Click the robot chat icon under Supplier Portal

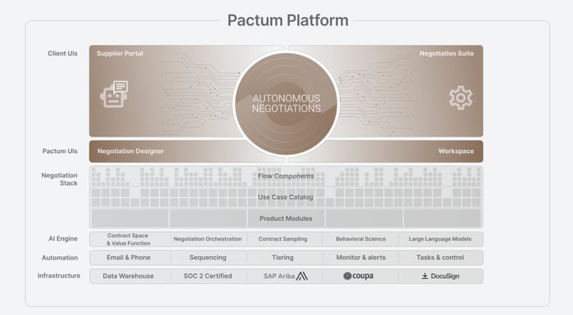[114, 94]
